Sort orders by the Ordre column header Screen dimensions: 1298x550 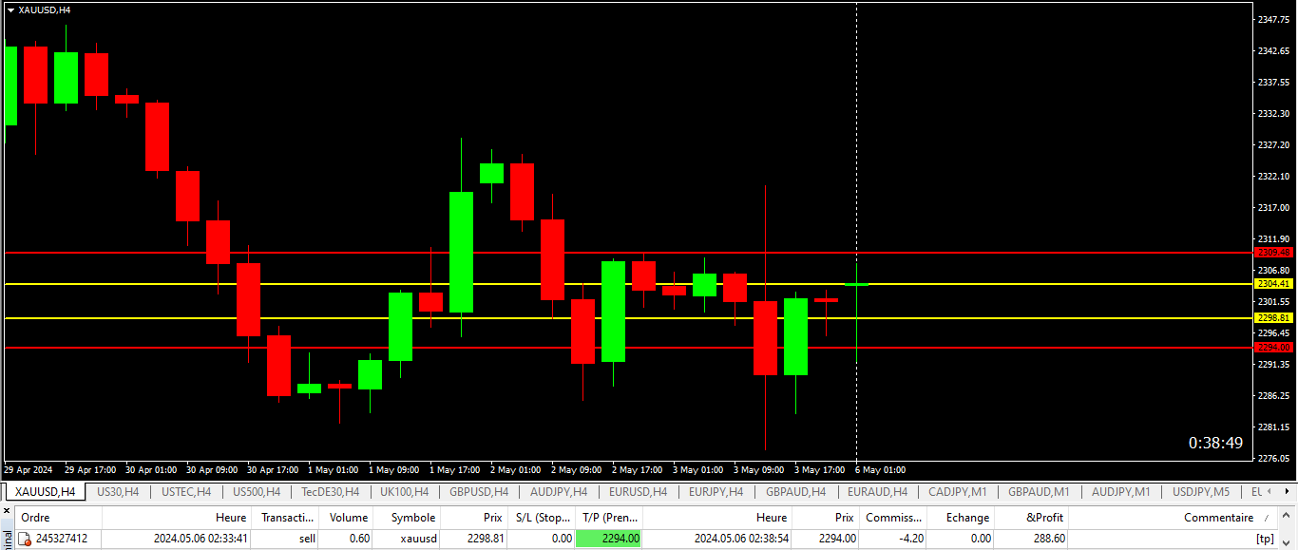pyautogui.click(x=36, y=518)
